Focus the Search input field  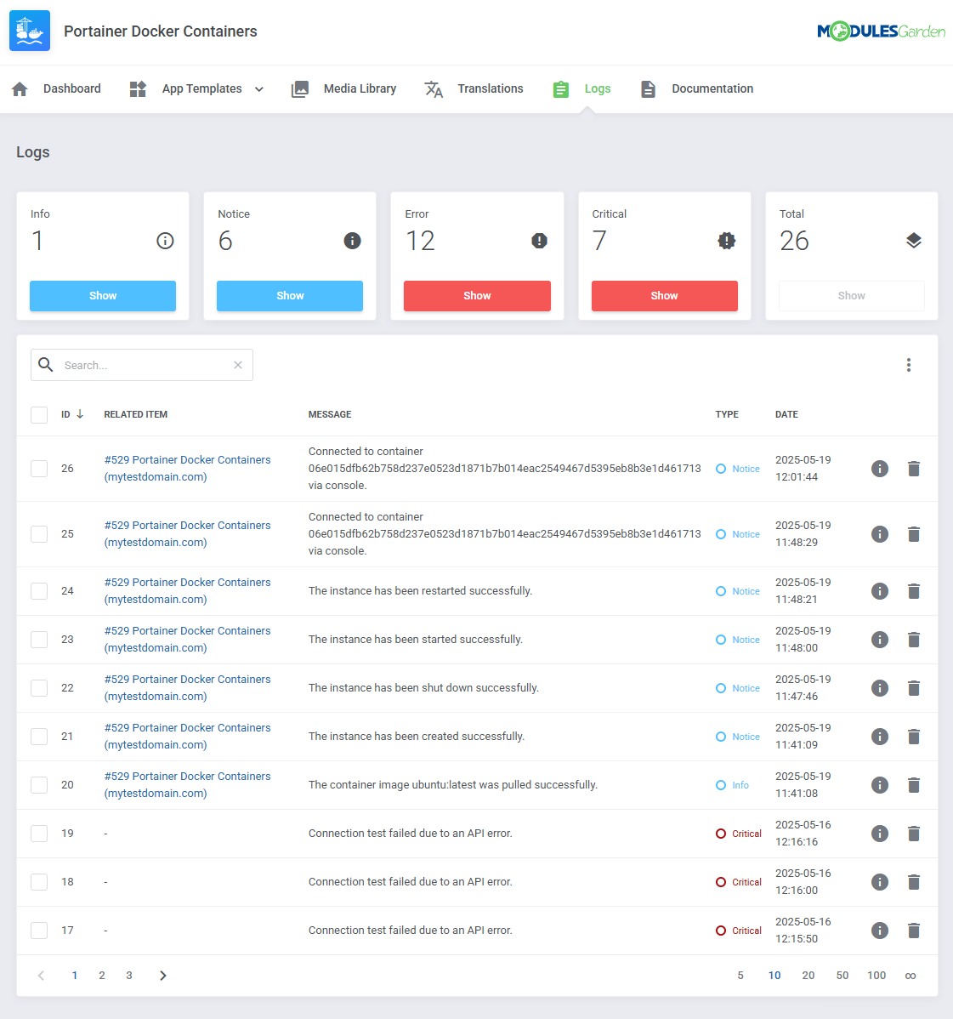coord(142,365)
